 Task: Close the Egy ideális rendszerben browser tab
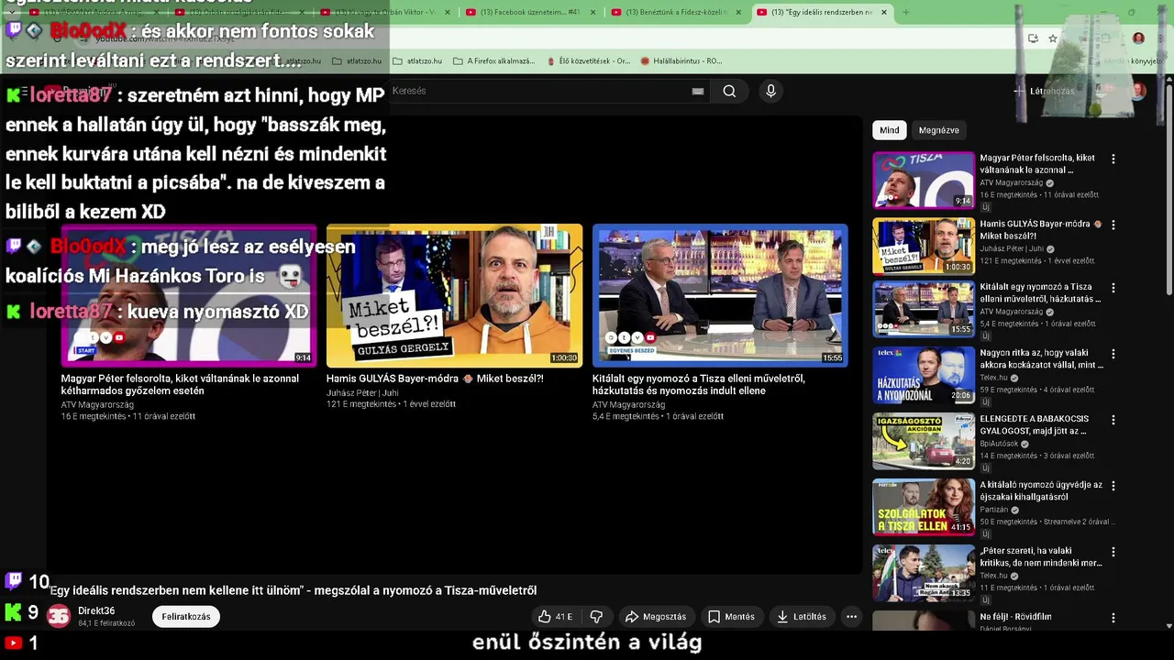(x=884, y=12)
